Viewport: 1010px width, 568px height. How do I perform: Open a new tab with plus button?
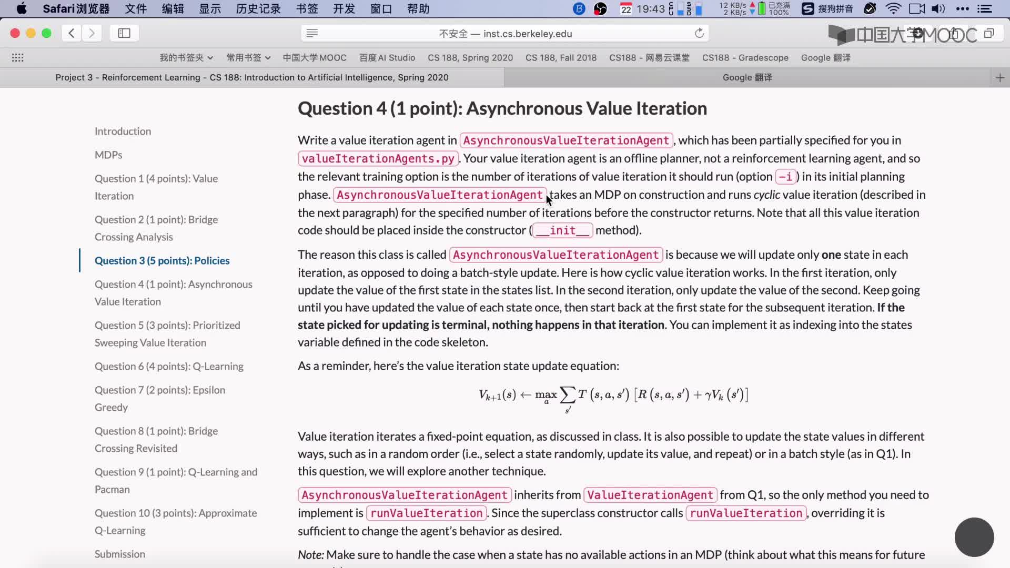pos(1000,78)
